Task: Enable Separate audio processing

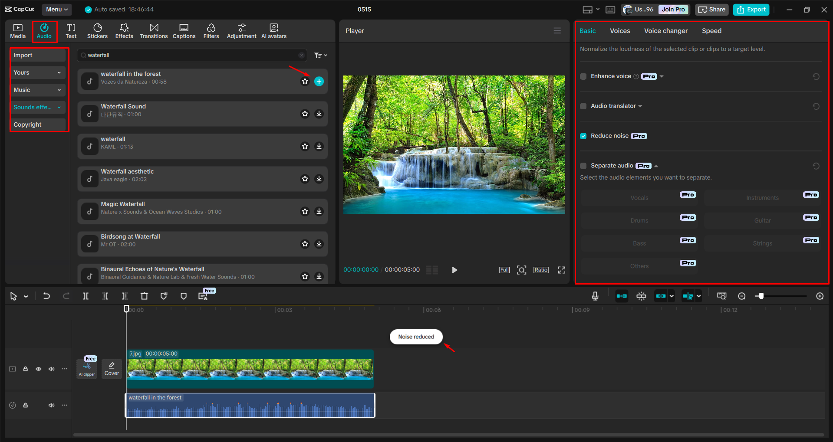Action: [583, 166]
